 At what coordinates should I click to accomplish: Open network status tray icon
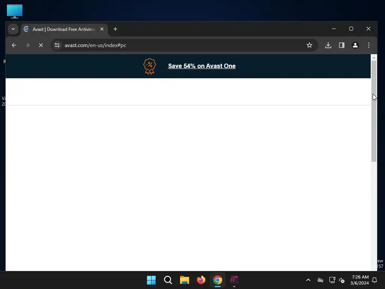click(x=332, y=280)
